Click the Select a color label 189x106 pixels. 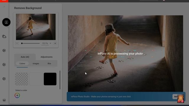21,90
